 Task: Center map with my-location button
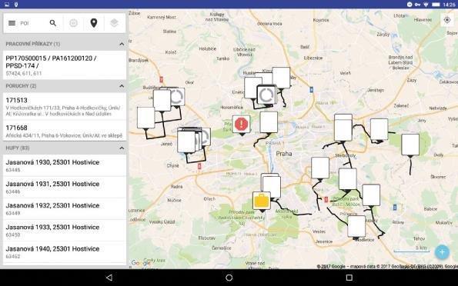[447, 20]
